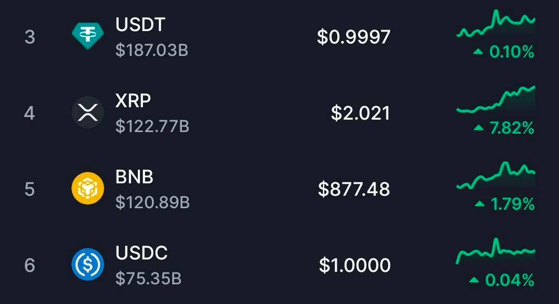Click the Tether USDT coin icon
The height and width of the screenshot is (304, 559).
pos(87,36)
